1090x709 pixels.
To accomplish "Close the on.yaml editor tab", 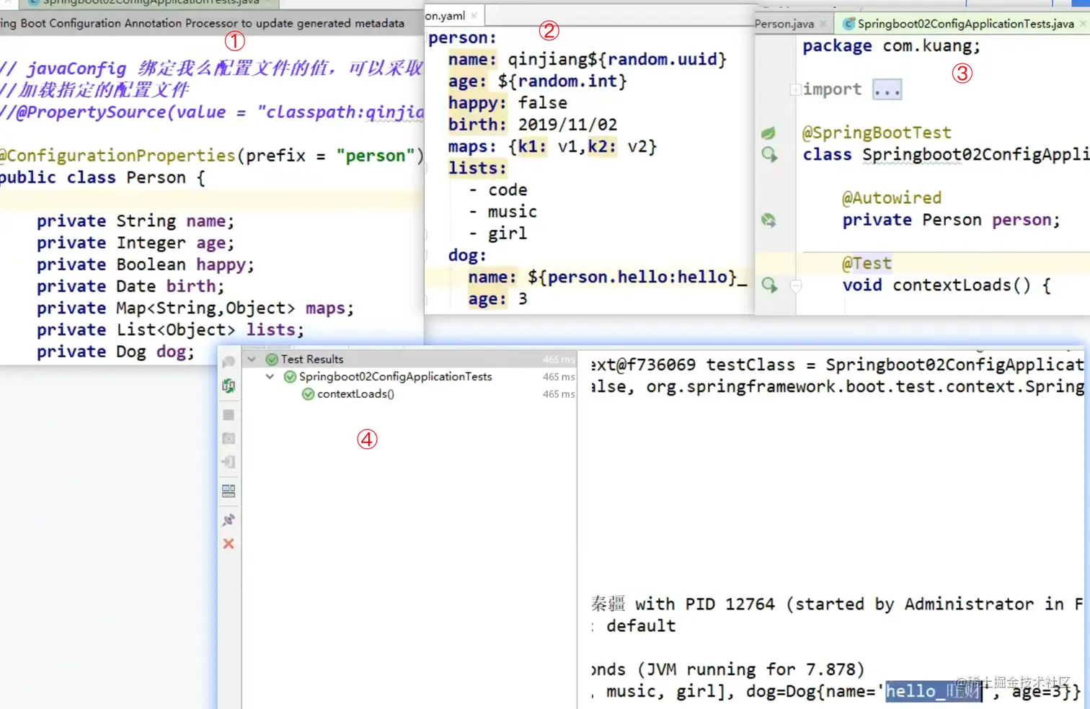I will tap(474, 15).
